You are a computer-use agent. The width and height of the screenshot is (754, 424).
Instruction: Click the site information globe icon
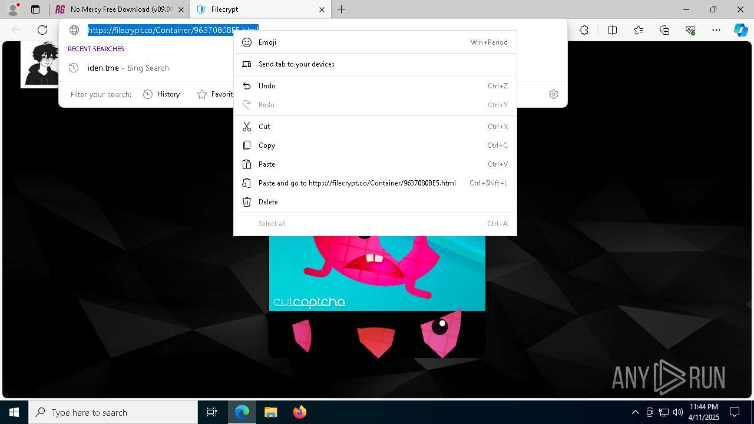(74, 30)
